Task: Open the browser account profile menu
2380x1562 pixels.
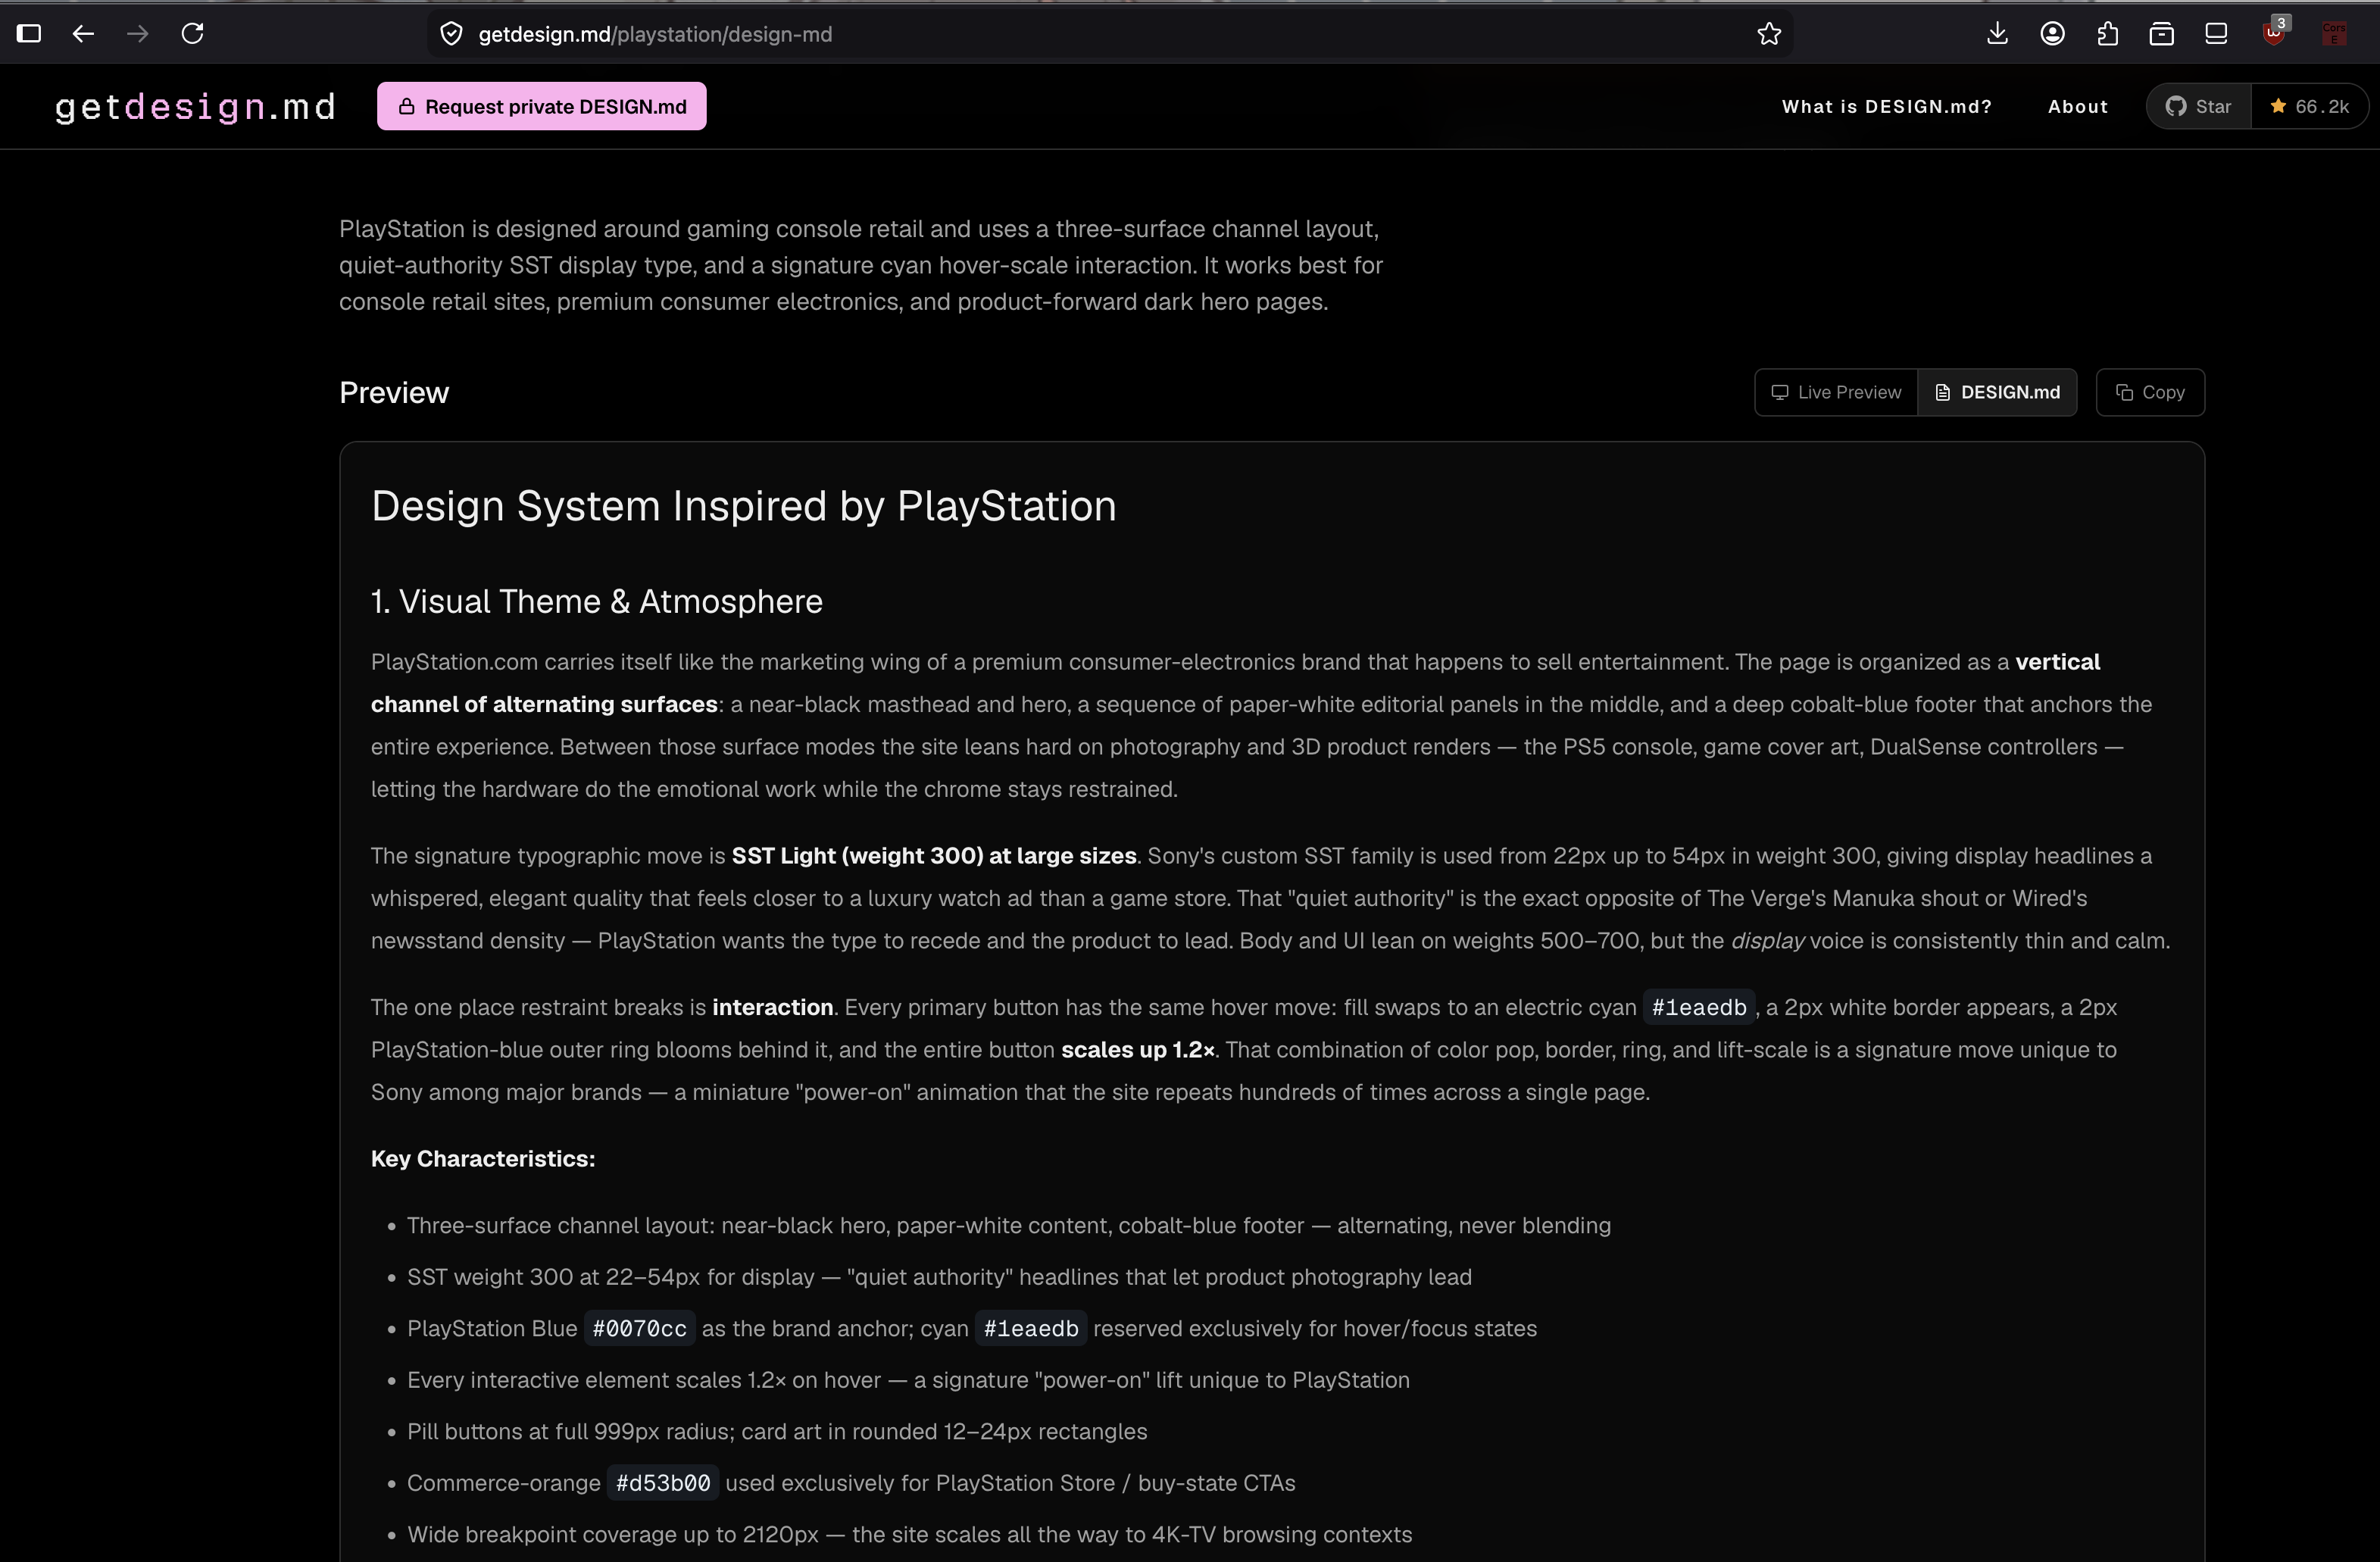Action: pyautogui.click(x=2052, y=34)
